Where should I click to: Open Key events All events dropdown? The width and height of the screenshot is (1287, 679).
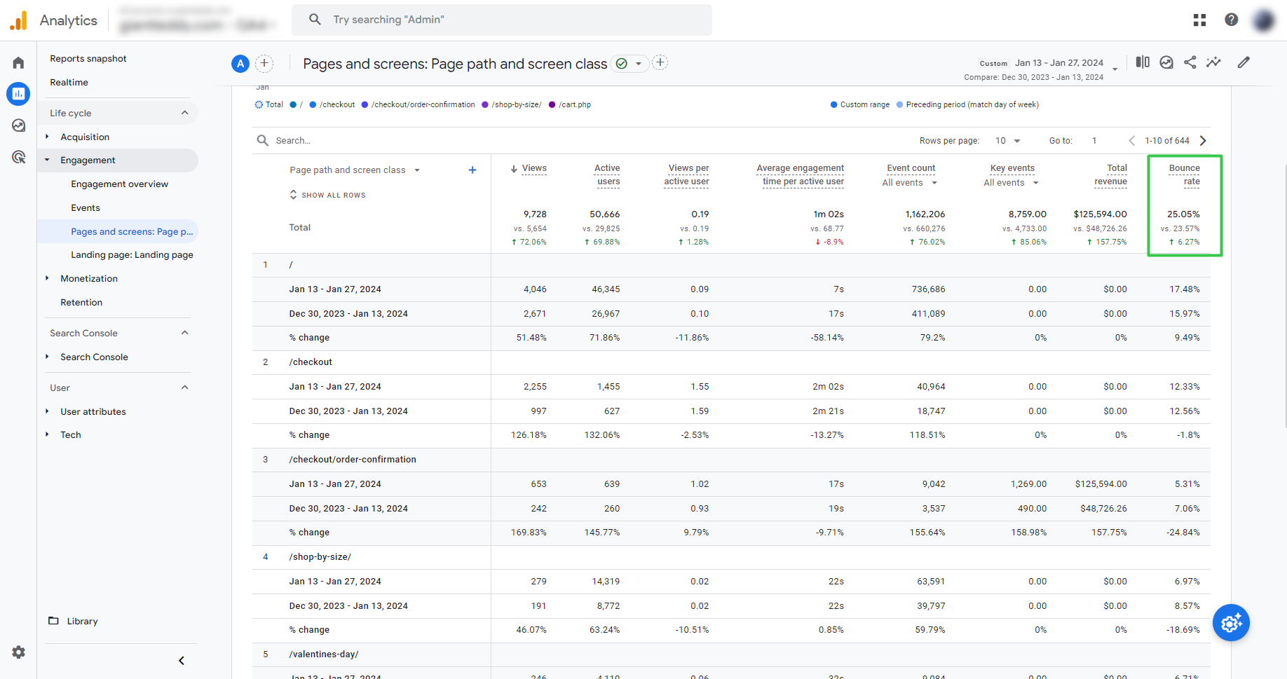pos(1012,183)
